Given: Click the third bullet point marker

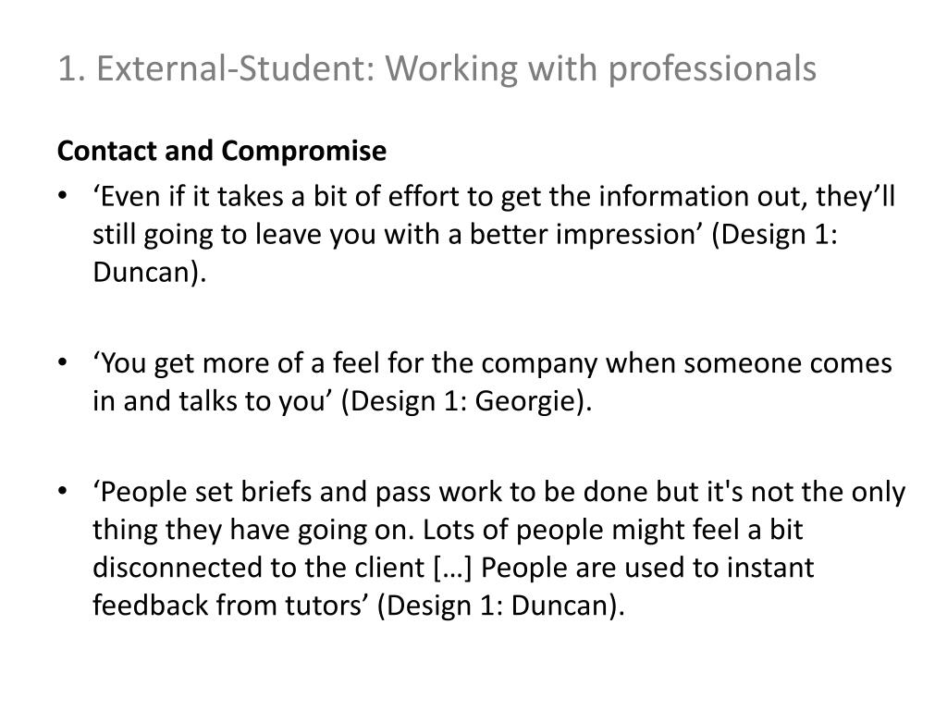Looking at the screenshot, I should pos(62,491).
